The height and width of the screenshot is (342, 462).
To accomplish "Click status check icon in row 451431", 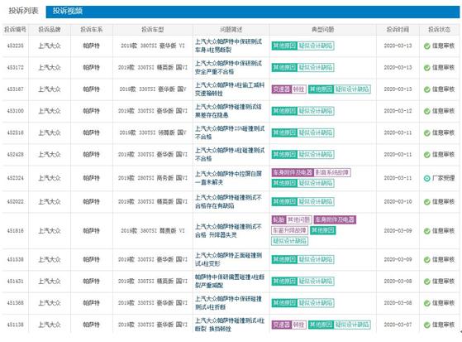I will click(x=427, y=282).
